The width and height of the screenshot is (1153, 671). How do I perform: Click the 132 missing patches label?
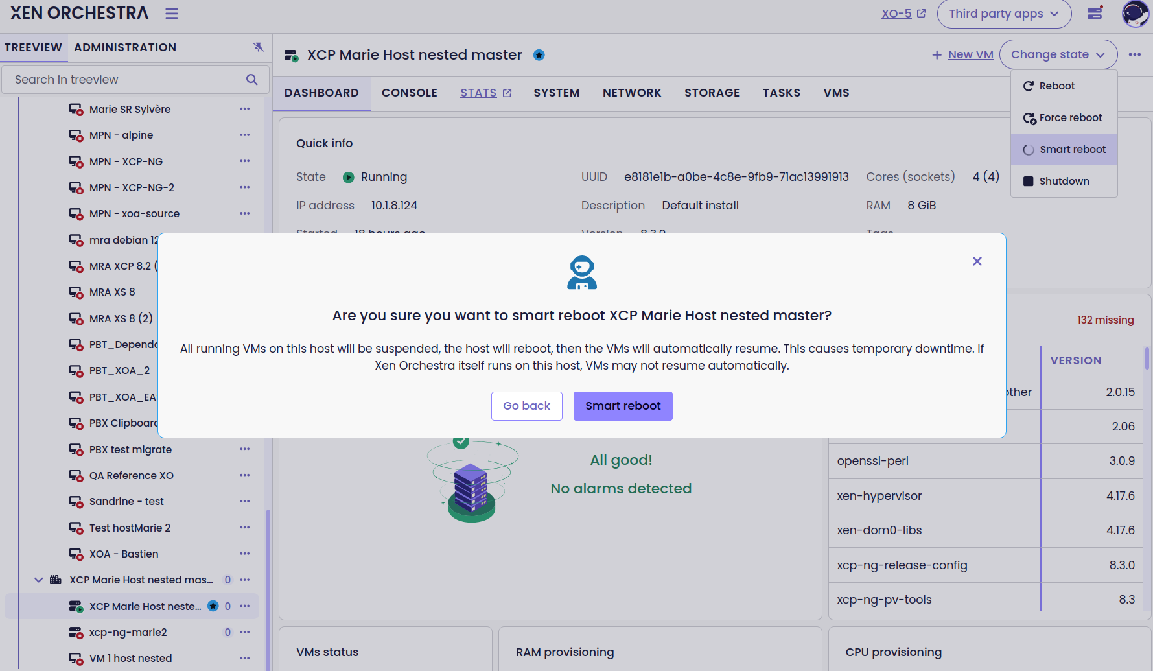tap(1106, 320)
